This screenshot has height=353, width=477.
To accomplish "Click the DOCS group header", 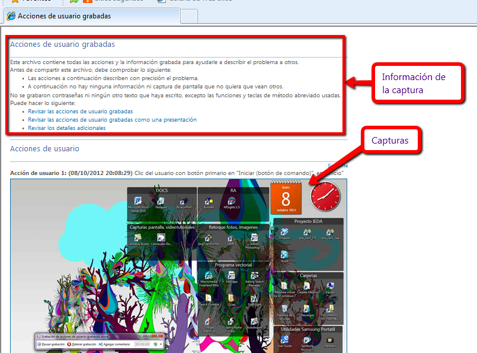I will 162,190.
